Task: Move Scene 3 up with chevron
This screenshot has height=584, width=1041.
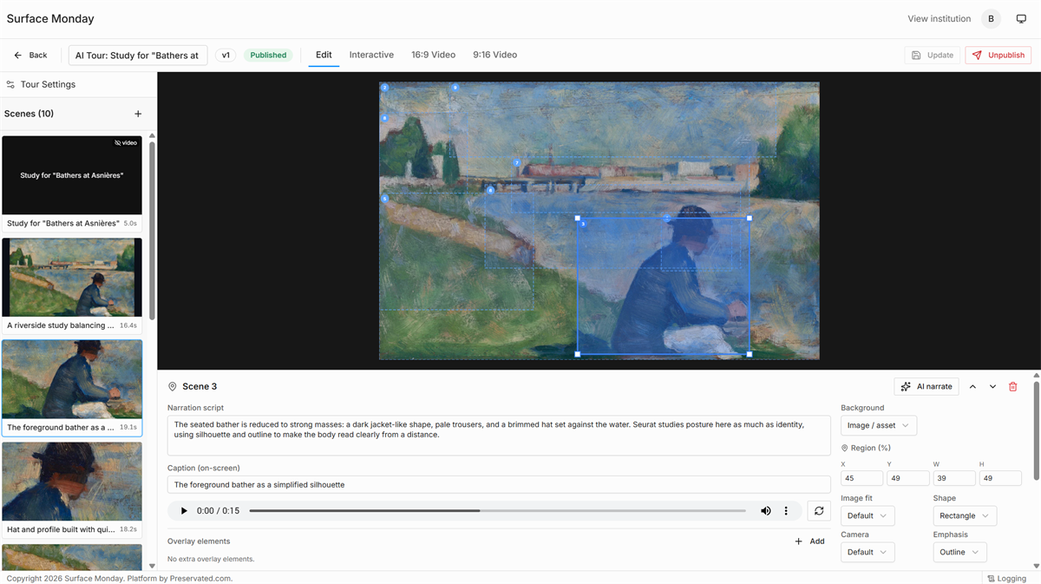Action: click(x=972, y=386)
